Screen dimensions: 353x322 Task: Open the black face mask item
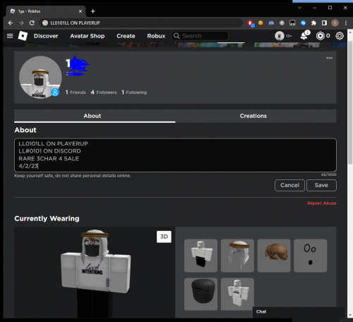pos(201,294)
